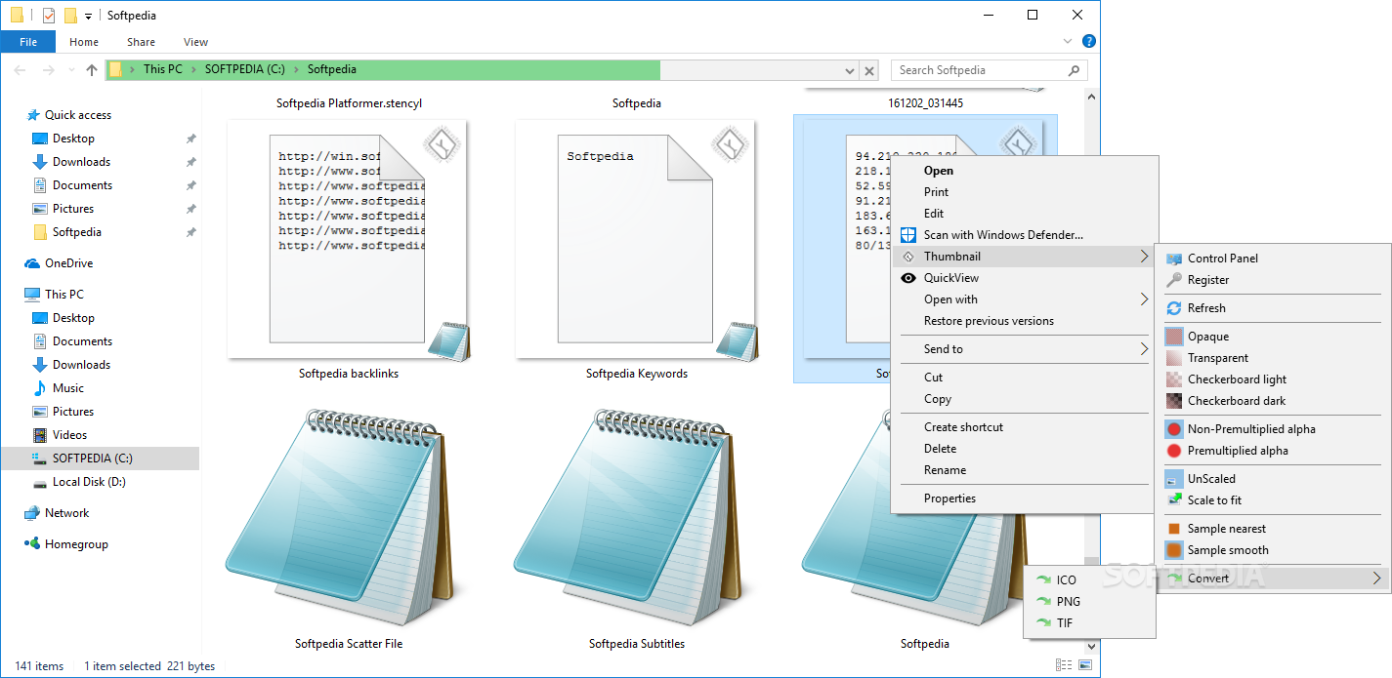Open Control Panel in Thumbnail submenu
1392x678 pixels.
(1273, 259)
